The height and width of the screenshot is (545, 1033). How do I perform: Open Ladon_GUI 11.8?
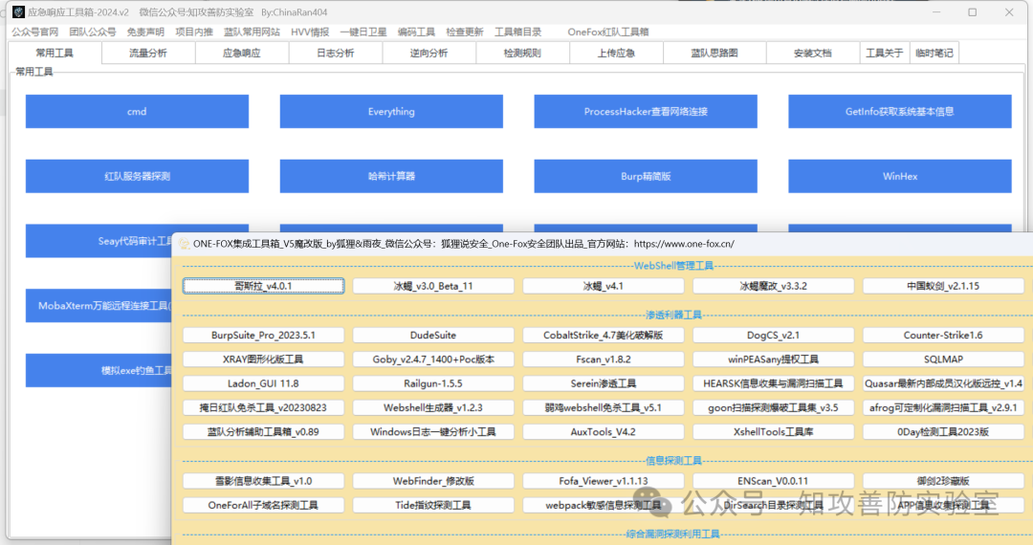coord(264,383)
